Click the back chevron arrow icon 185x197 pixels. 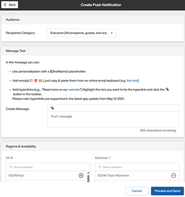[5, 5]
